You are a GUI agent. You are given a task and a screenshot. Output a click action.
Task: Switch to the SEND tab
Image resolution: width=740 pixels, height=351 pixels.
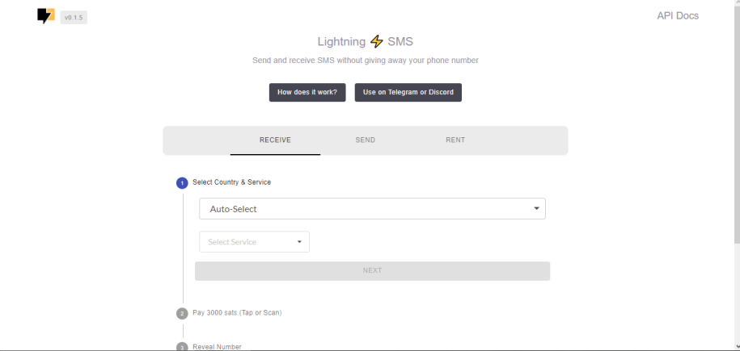(366, 140)
